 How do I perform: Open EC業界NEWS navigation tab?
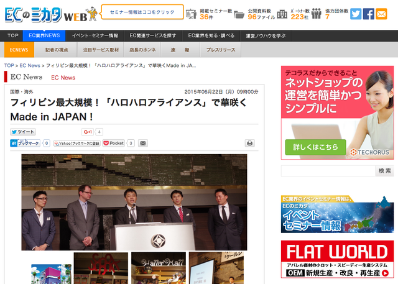44,36
